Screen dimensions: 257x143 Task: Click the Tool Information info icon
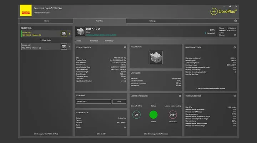(125, 47)
